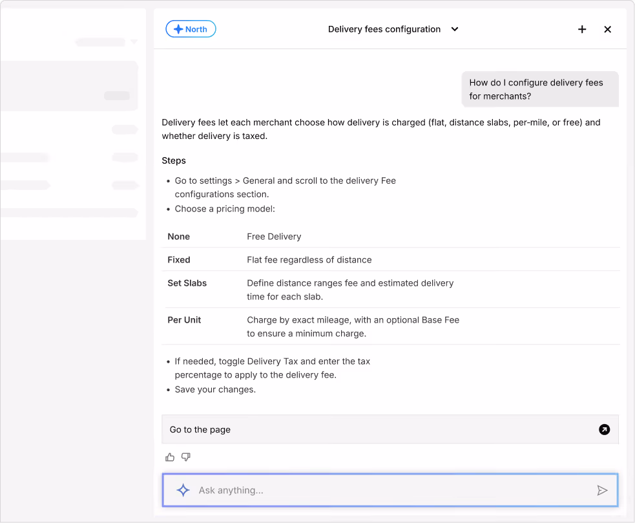Viewport: 635px width, 523px height.
Task: Click the sparkle icon in the input box
Action: pyautogui.click(x=183, y=490)
